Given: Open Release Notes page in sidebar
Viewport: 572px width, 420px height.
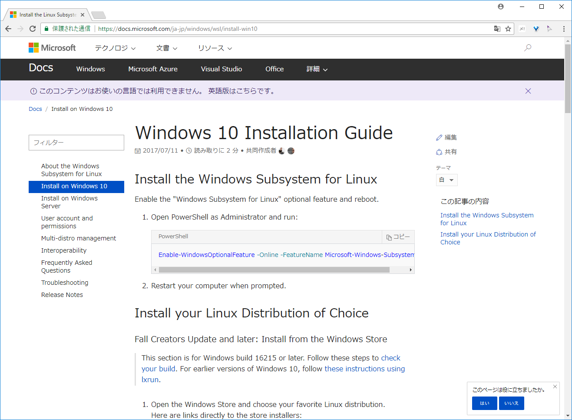Looking at the screenshot, I should [62, 295].
